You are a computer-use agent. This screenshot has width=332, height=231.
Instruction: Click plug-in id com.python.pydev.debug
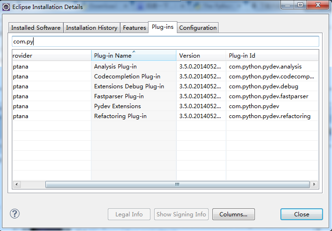point(263,86)
